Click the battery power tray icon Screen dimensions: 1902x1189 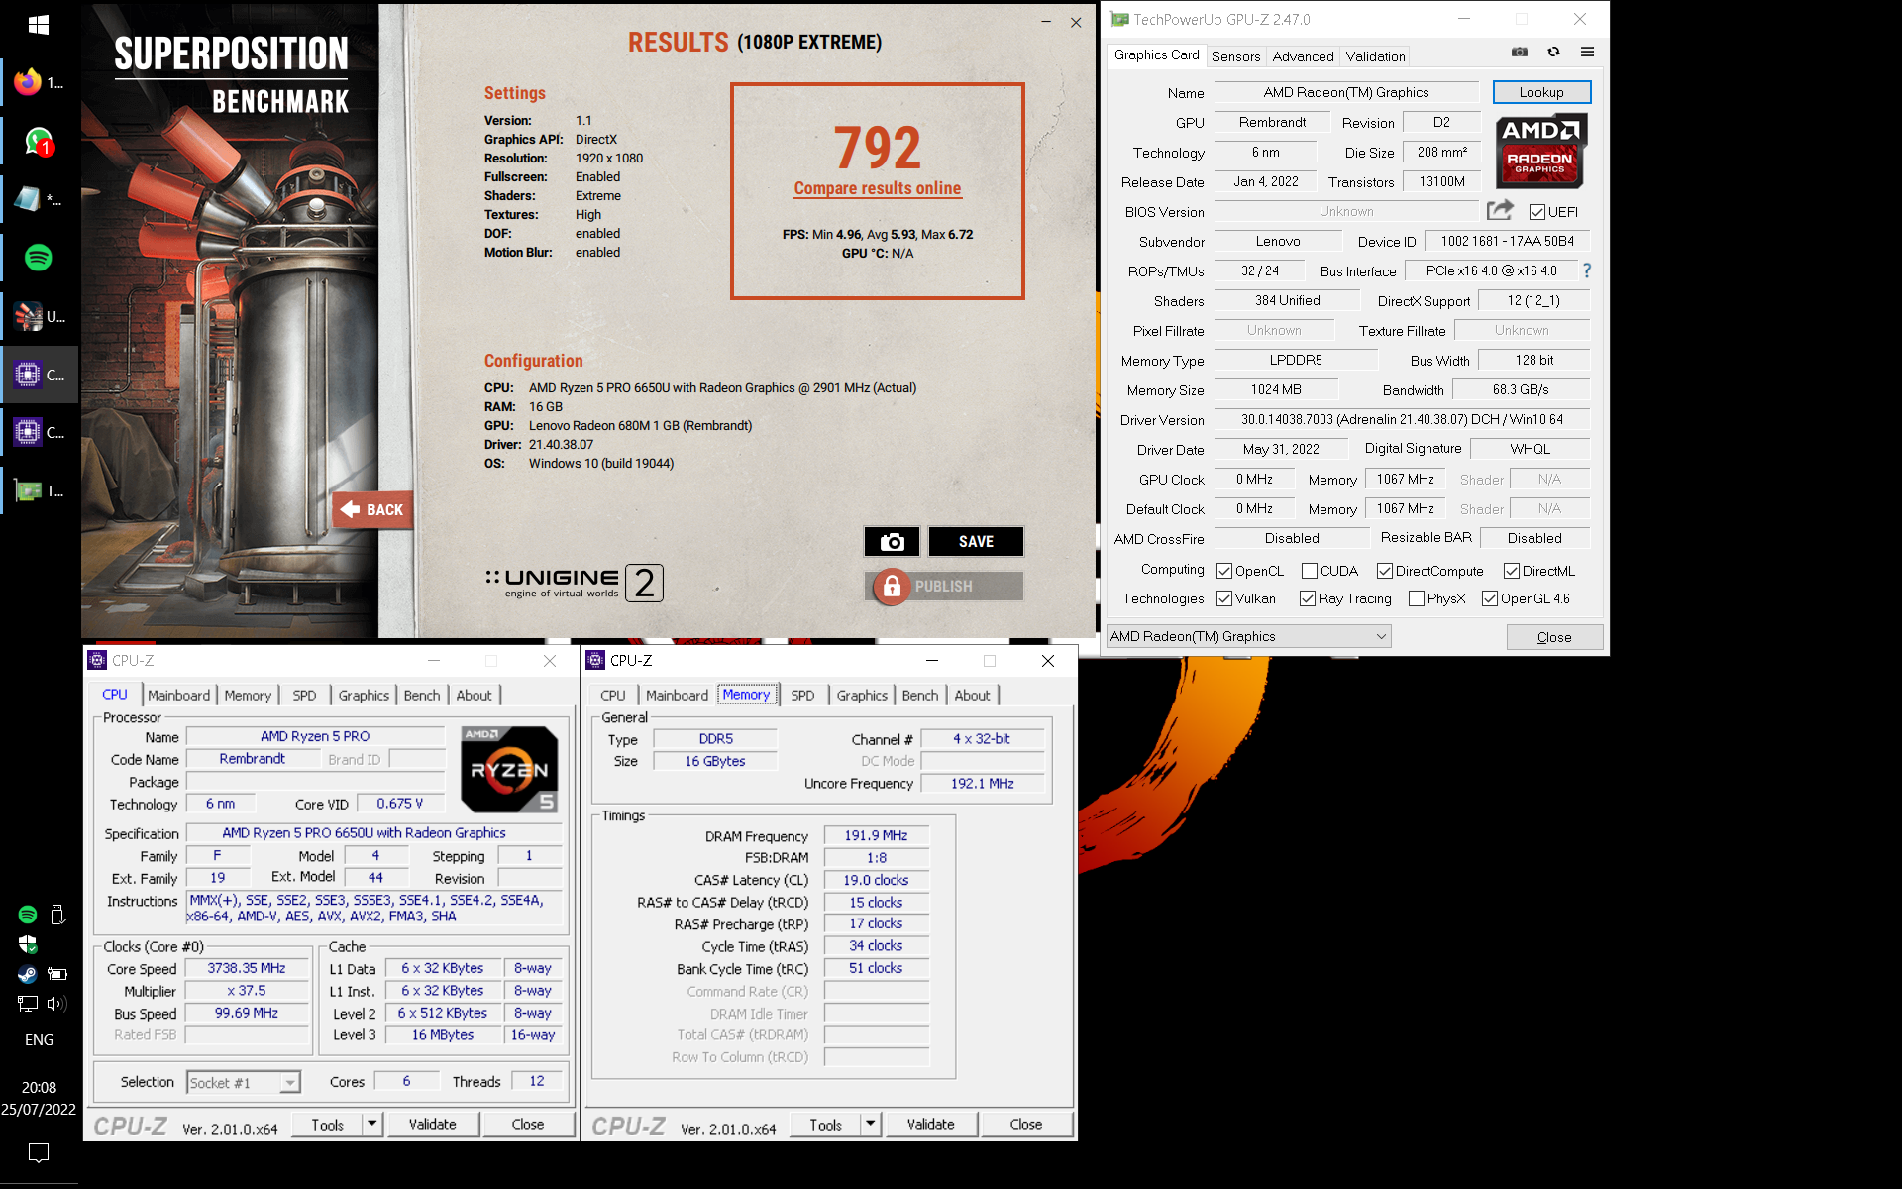pyautogui.click(x=57, y=974)
